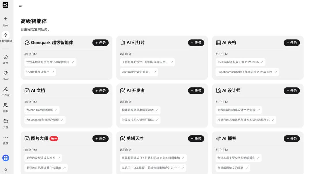Image resolution: width=311 pixels, height=174 pixels.
Task: Add task to 剪辑天才
Action: point(196,138)
